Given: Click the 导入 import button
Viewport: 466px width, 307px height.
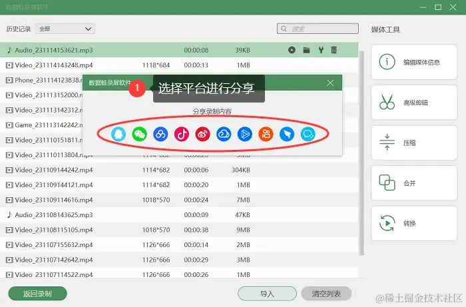Looking at the screenshot, I should point(267,294).
